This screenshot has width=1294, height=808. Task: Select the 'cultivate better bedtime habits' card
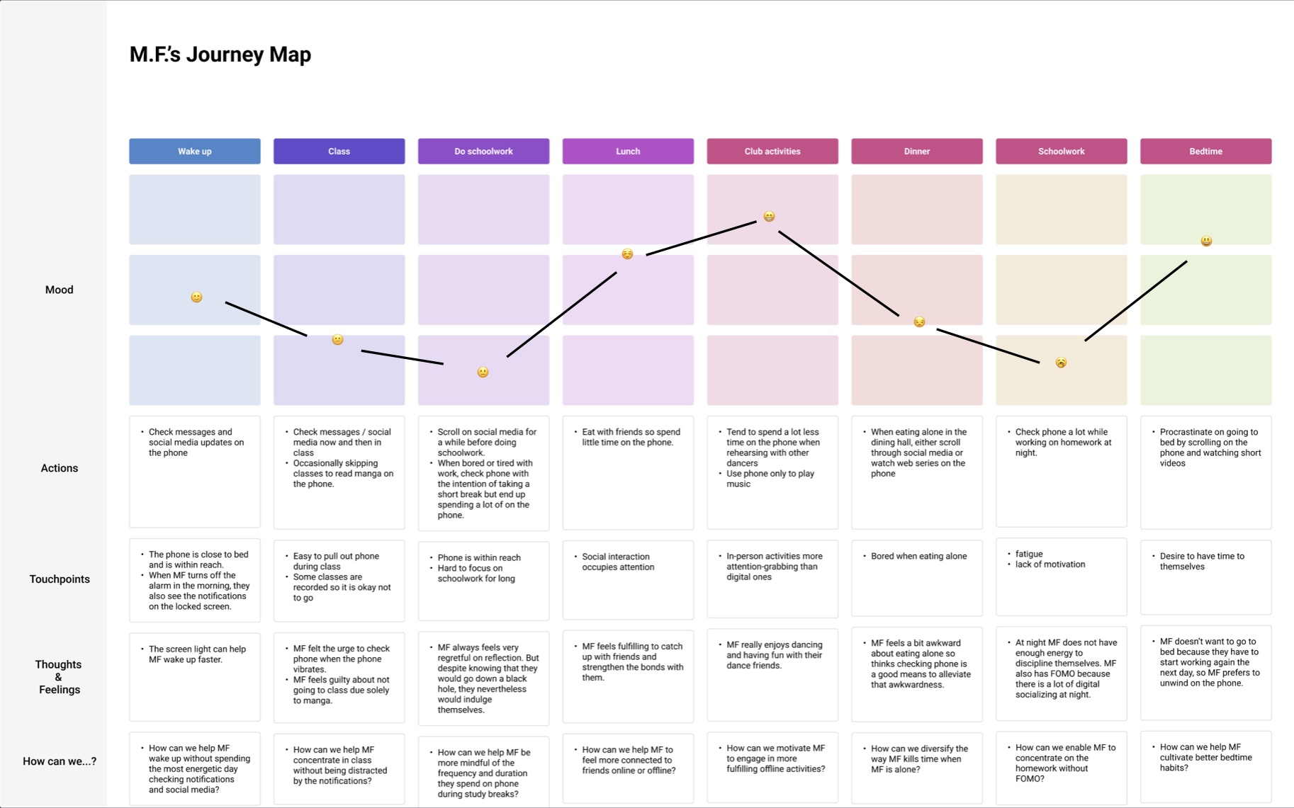tap(1205, 768)
